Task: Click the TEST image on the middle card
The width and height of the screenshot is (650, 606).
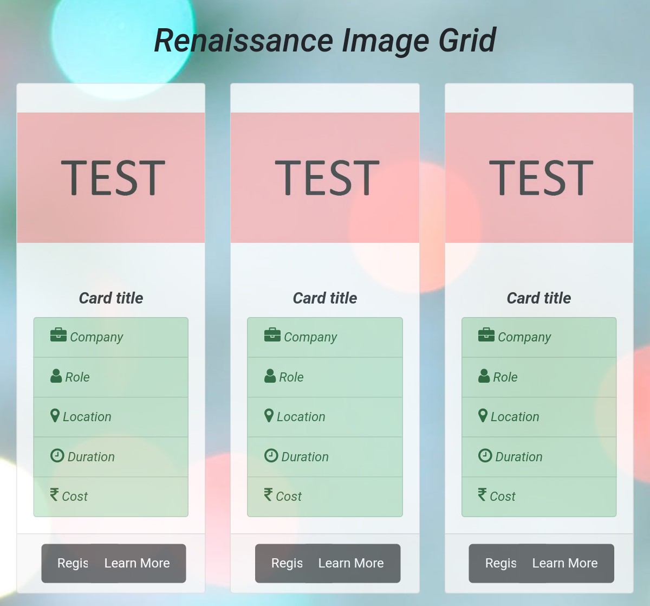Action: tap(325, 178)
